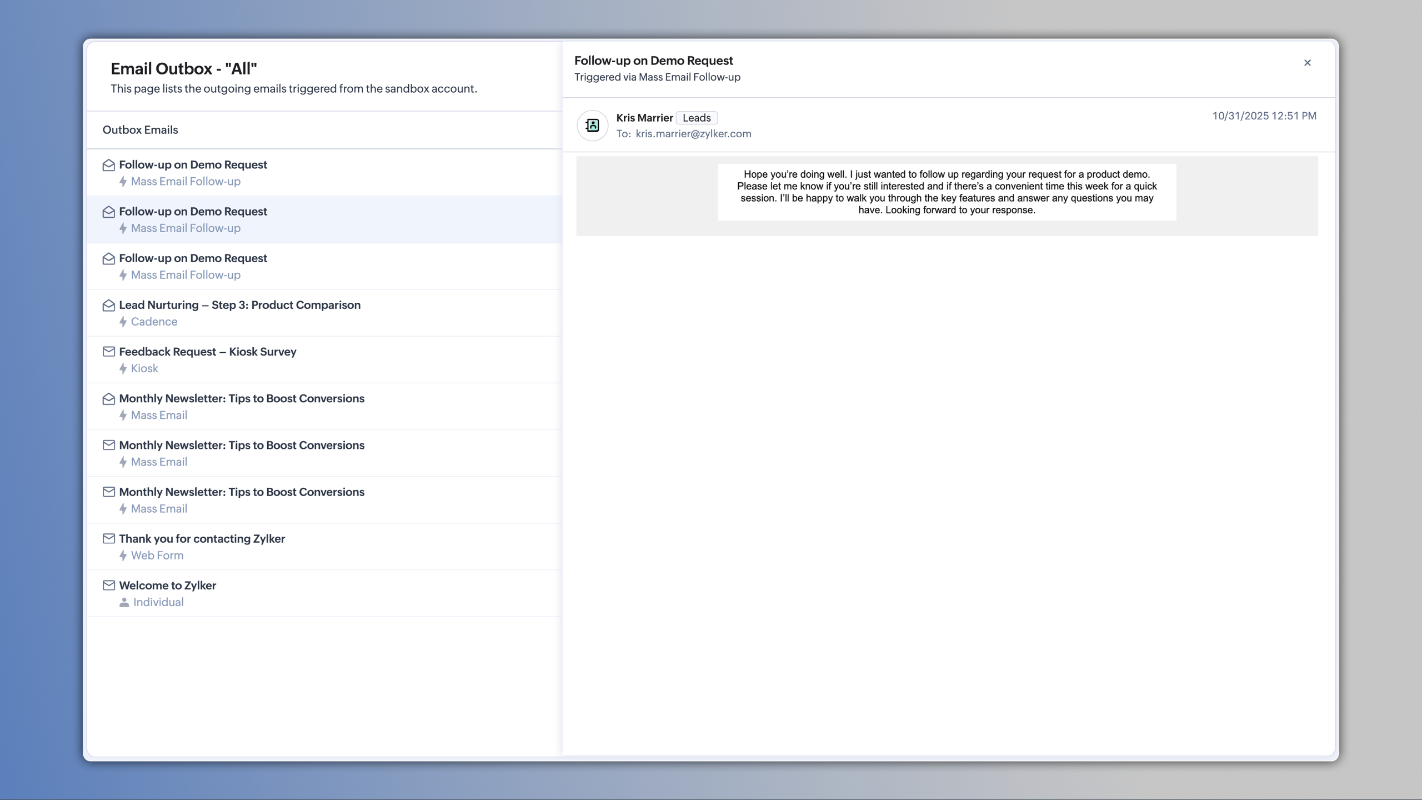The height and width of the screenshot is (800, 1422).
Task: Select the third Follow-up on Demo Request email
Action: 193,258
